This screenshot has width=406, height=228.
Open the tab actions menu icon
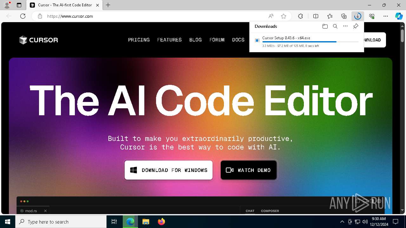pyautogui.click(x=19, y=5)
